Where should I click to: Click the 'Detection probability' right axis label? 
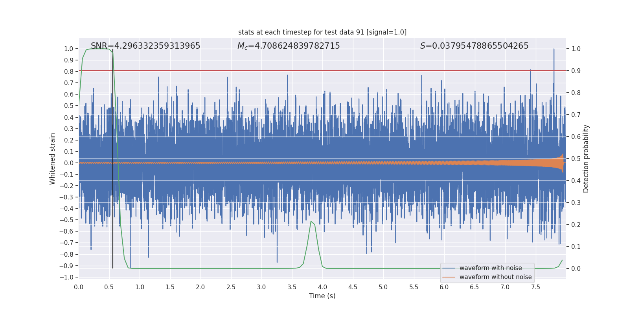click(x=586, y=159)
